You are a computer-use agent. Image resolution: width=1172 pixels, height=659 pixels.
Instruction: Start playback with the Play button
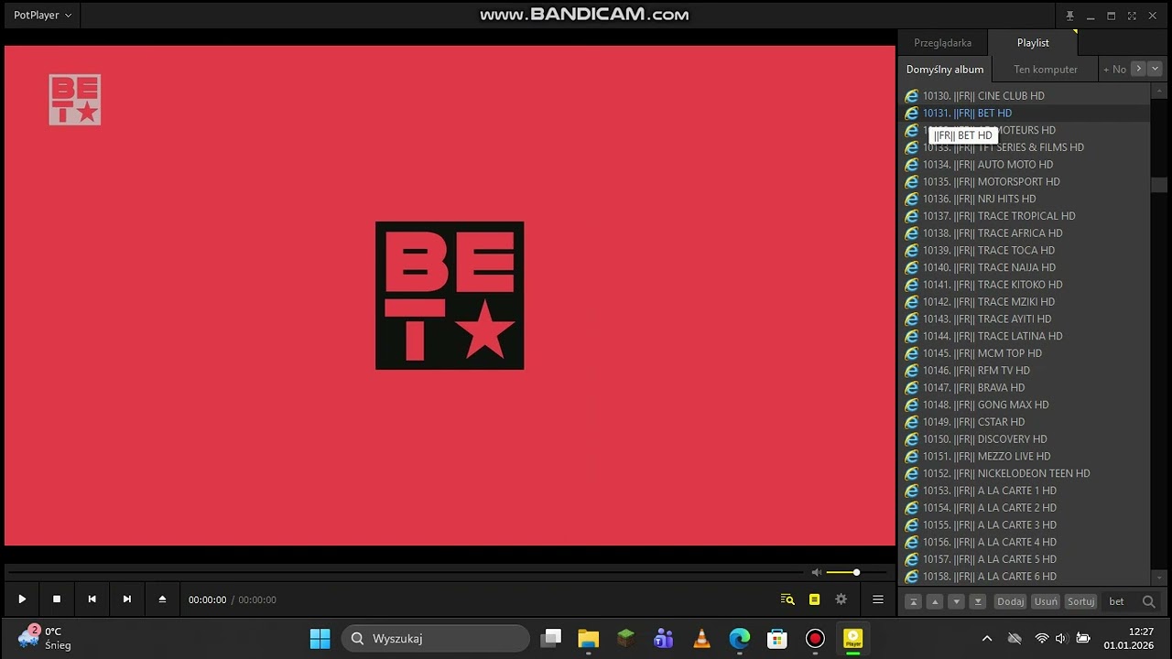tap(22, 600)
